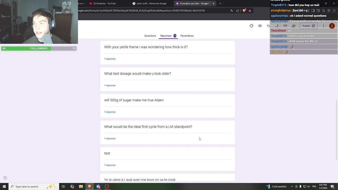Viewport: 338px width, 190px height.
Task: Open the Brave Shields lion icon
Action: 244,11
